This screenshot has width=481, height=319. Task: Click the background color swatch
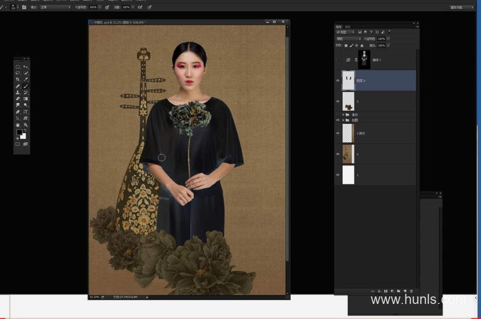click(24, 136)
